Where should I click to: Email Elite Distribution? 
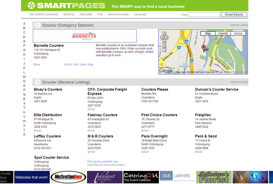point(37,131)
